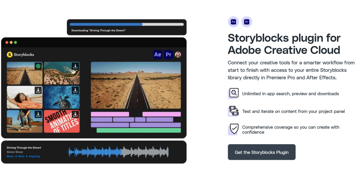This screenshot has width=356, height=181.
Task: Click the green checkmark on desert road thumbnail
Action: (38, 66)
